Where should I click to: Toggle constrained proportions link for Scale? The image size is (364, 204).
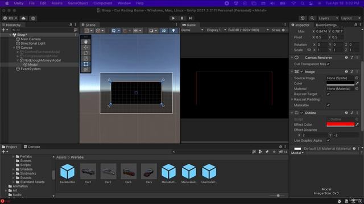[309, 50]
